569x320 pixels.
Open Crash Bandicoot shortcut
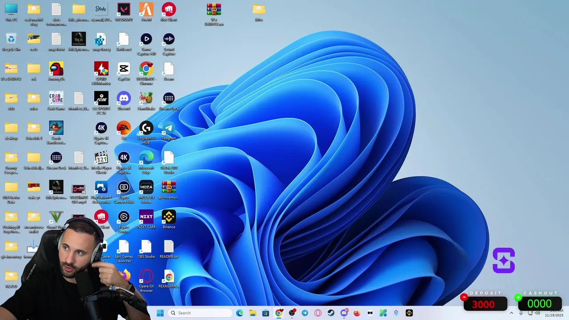(x=56, y=132)
